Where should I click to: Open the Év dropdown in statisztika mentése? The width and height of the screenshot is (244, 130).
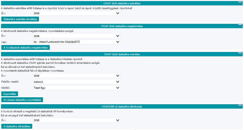(x=77, y=76)
